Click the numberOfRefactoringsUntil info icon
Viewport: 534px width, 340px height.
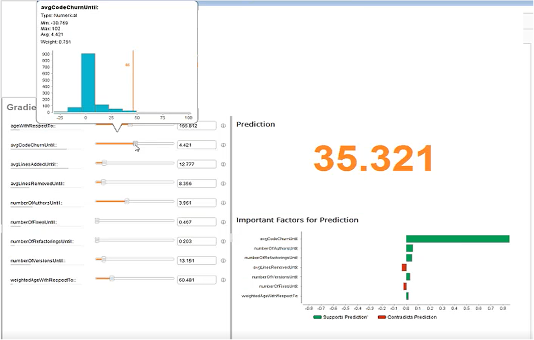[223, 241]
